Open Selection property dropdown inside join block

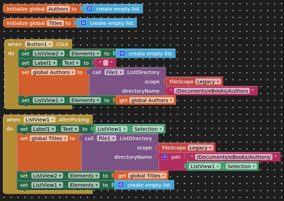[241, 166]
